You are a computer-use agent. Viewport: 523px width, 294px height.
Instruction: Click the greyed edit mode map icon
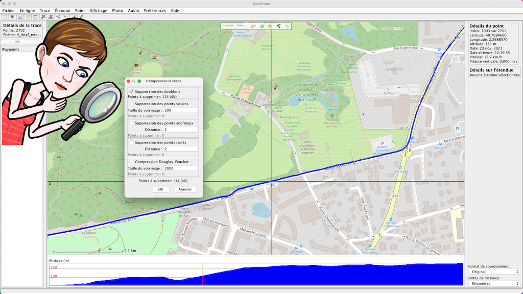click(287, 26)
